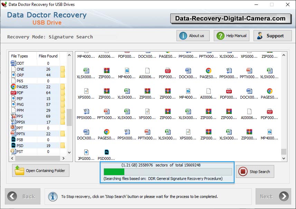Click Open Containing Folder
The width and height of the screenshot is (296, 209).
pyautogui.click(x=41, y=170)
